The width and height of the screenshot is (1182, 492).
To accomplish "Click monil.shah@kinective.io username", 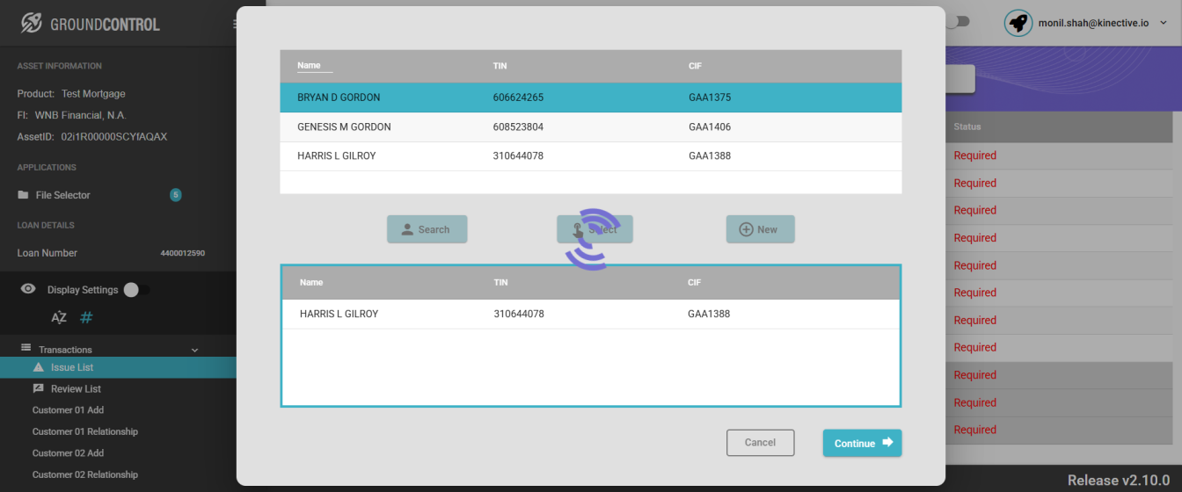I will (1093, 23).
